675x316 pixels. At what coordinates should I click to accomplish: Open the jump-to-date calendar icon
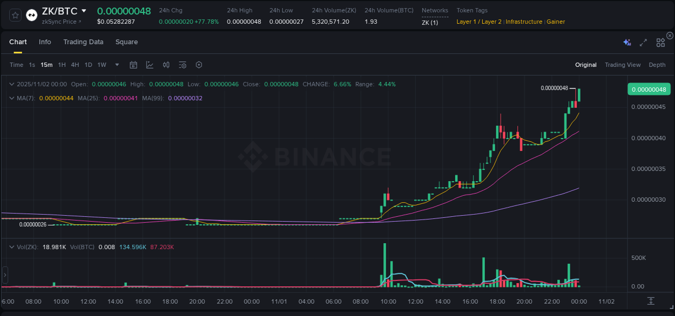click(x=133, y=65)
